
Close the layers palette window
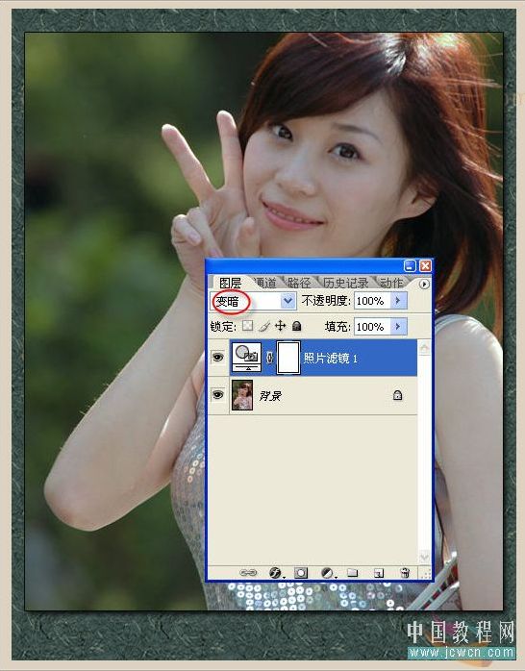click(425, 265)
